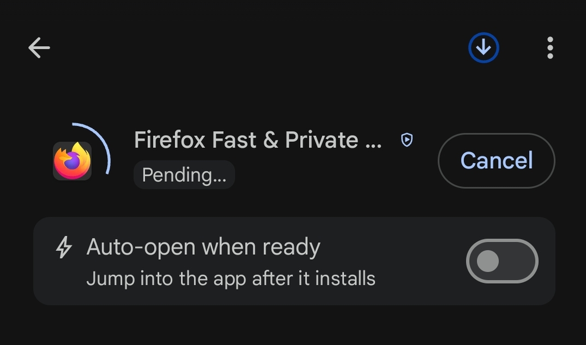This screenshot has width=586, height=345.
Task: Tap the Pending… status chip
Action: click(x=184, y=175)
